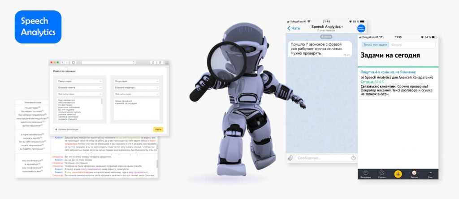
Task: Open the 'Входящие' tab
Action: (x=366, y=174)
